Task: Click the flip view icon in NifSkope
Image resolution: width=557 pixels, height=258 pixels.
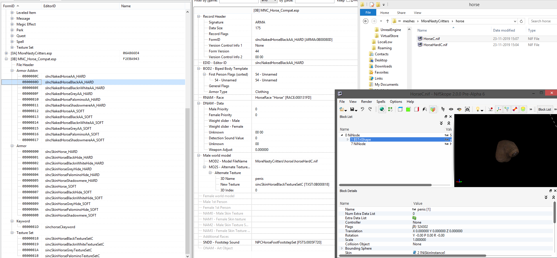Action: click(425, 109)
